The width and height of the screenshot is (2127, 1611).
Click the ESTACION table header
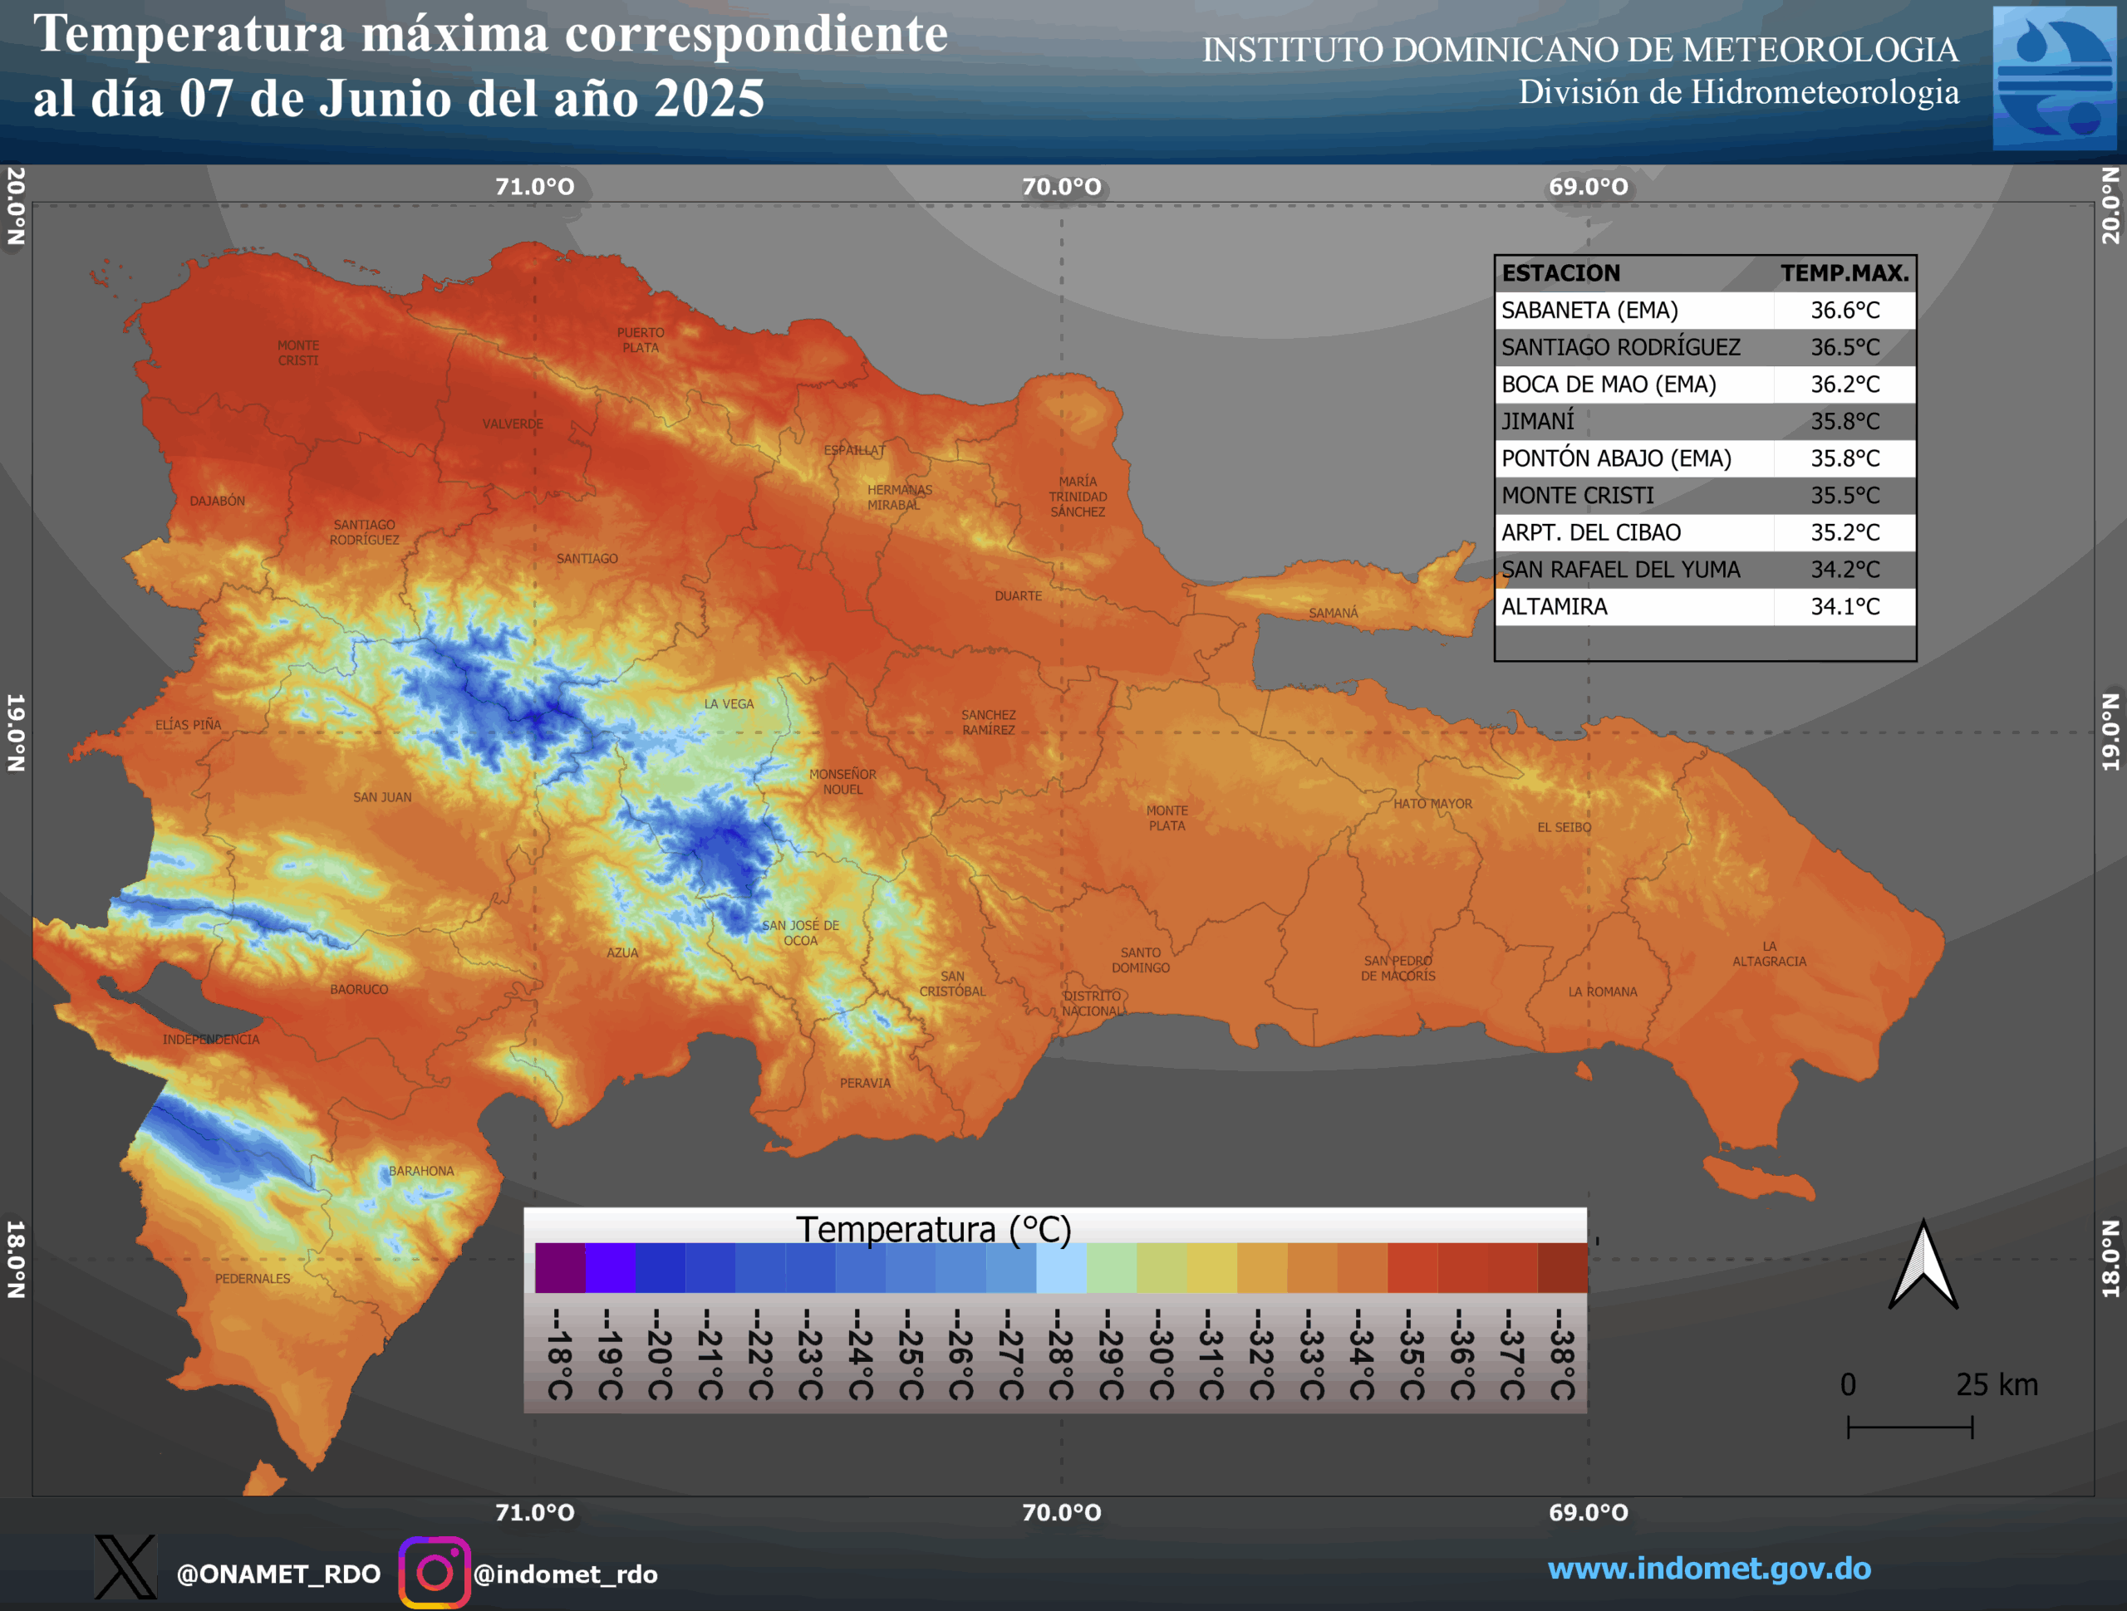(x=1560, y=273)
